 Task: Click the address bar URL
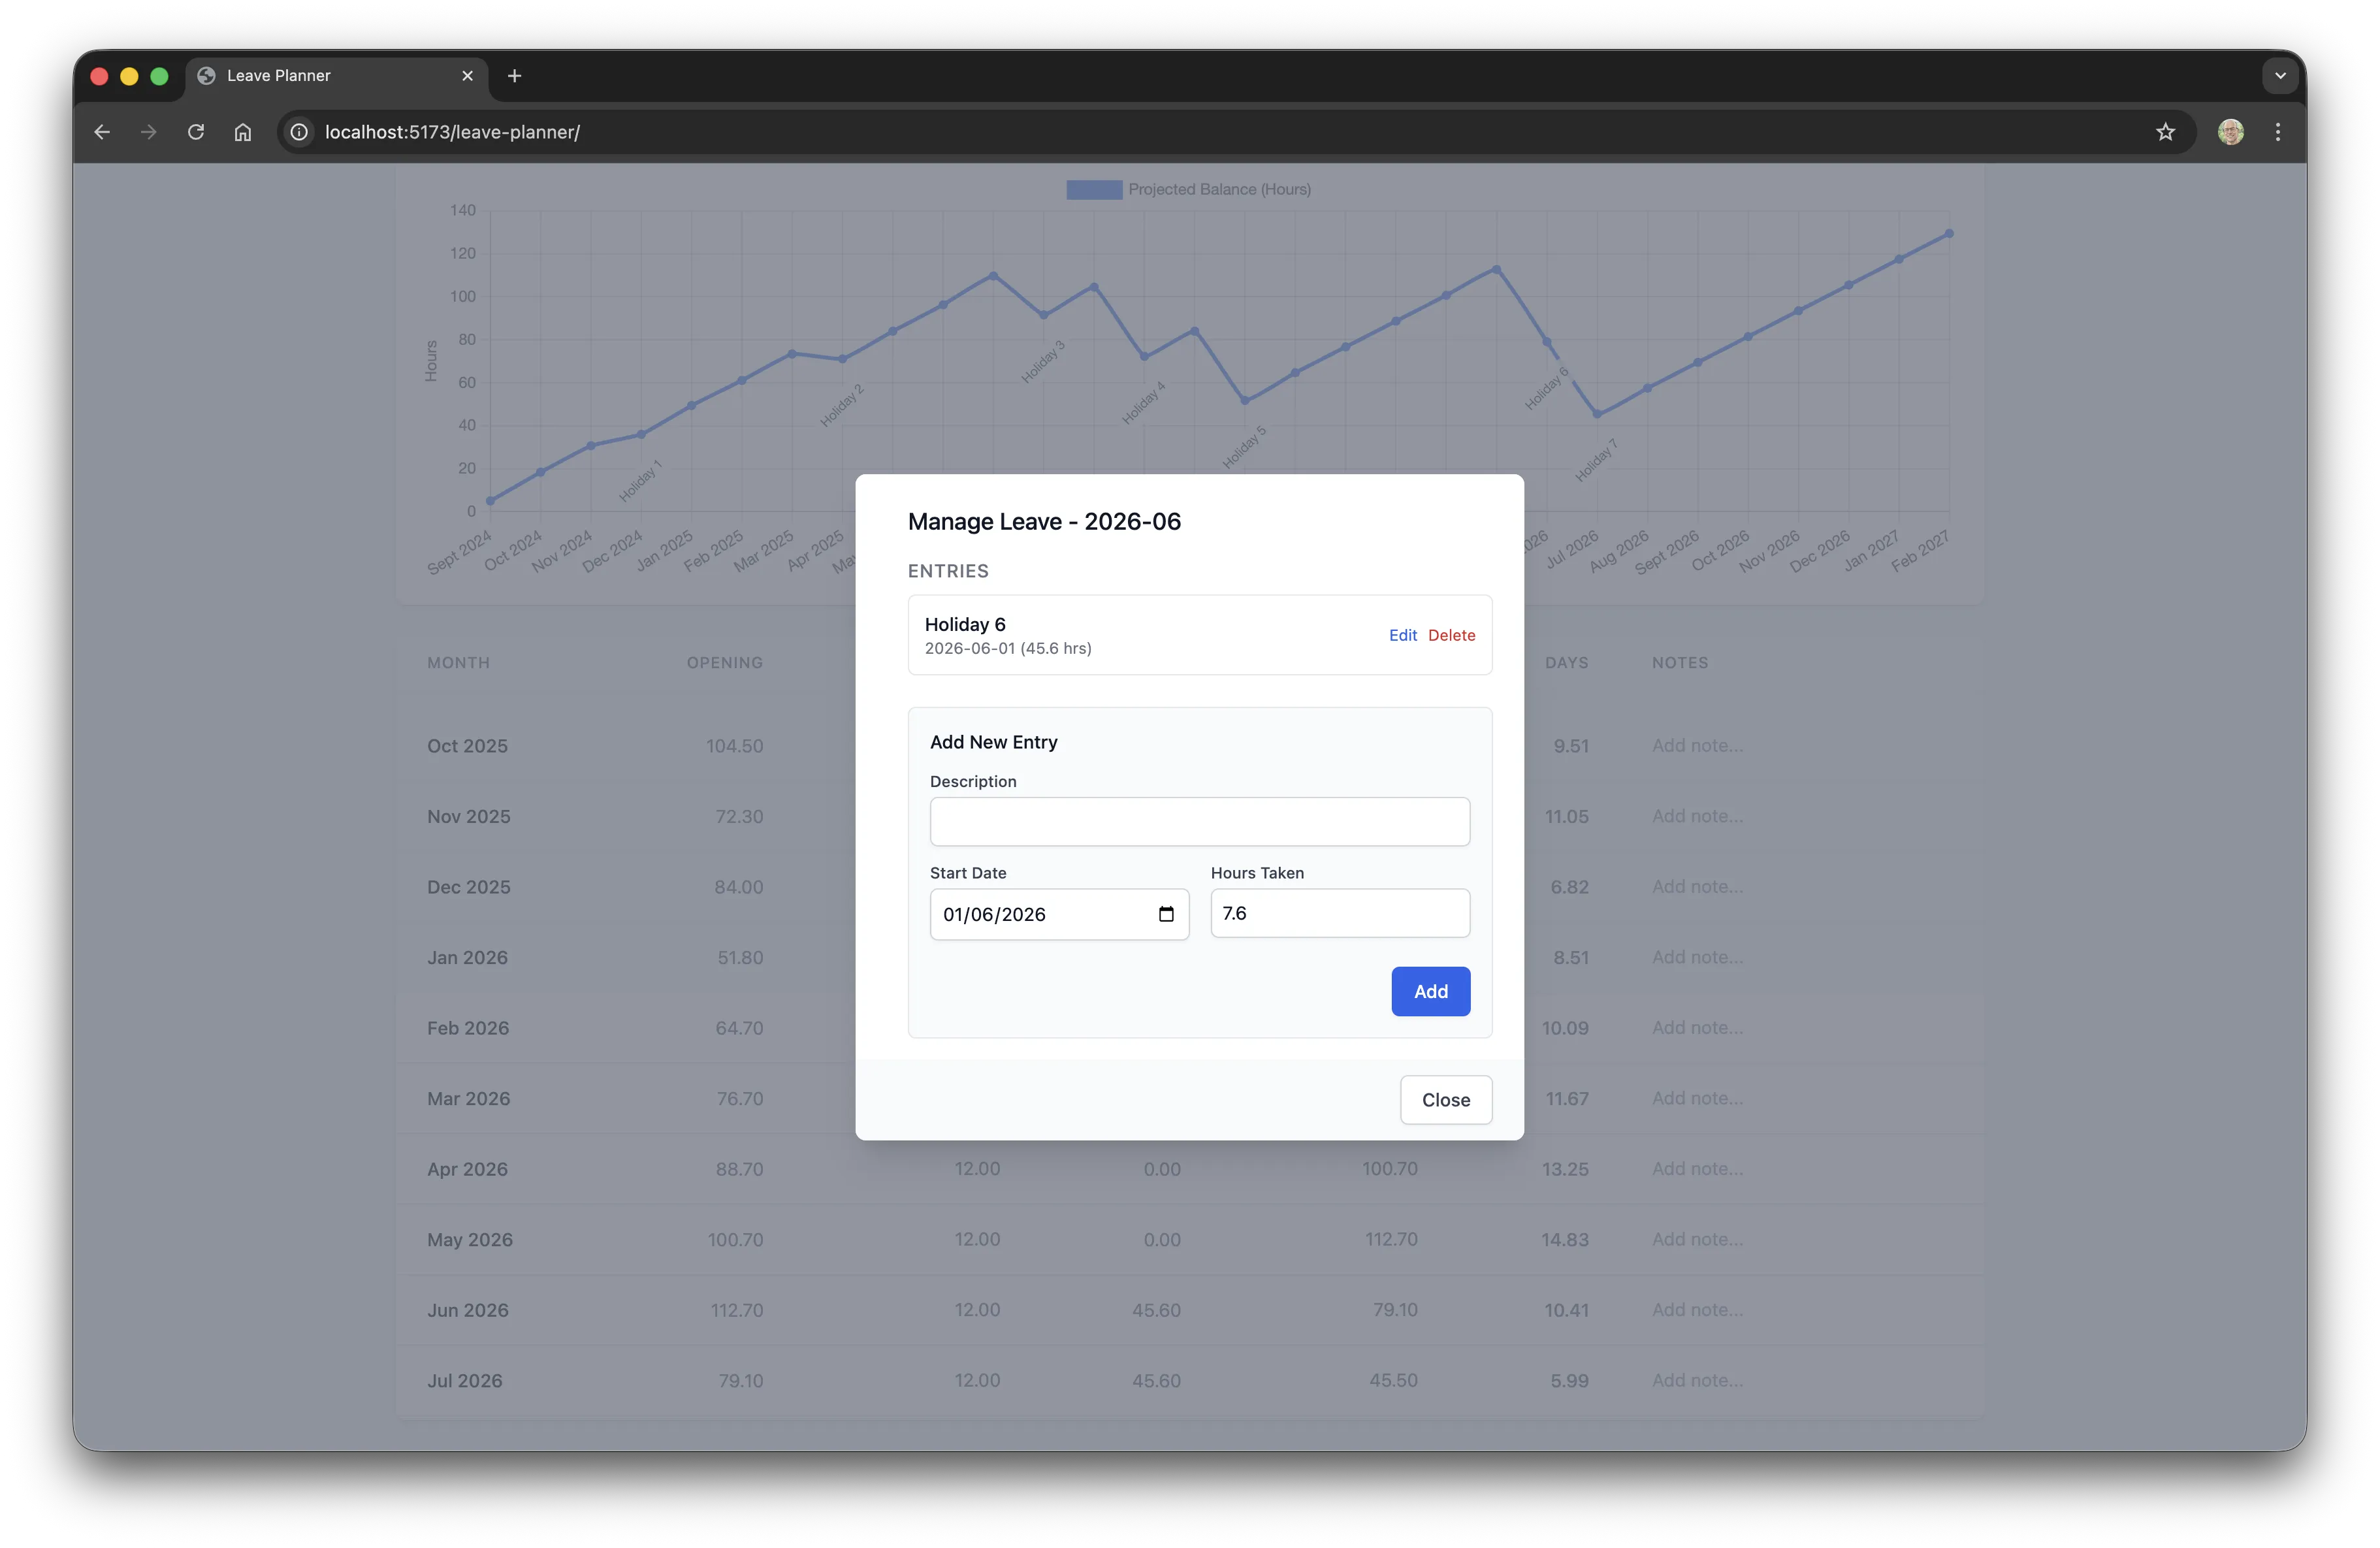coord(452,132)
